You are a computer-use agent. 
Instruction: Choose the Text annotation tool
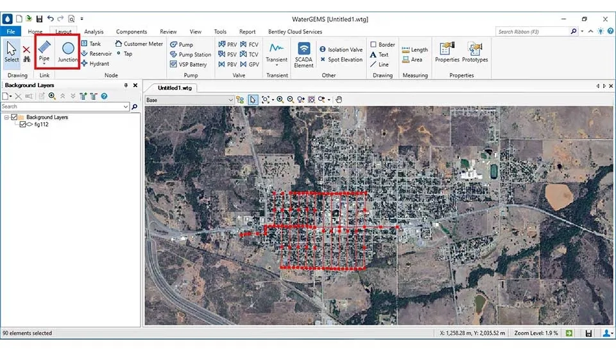pos(379,54)
